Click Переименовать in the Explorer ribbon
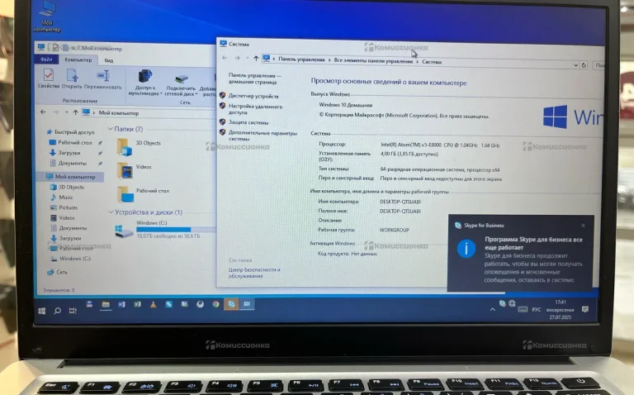634x395 pixels. [102, 79]
